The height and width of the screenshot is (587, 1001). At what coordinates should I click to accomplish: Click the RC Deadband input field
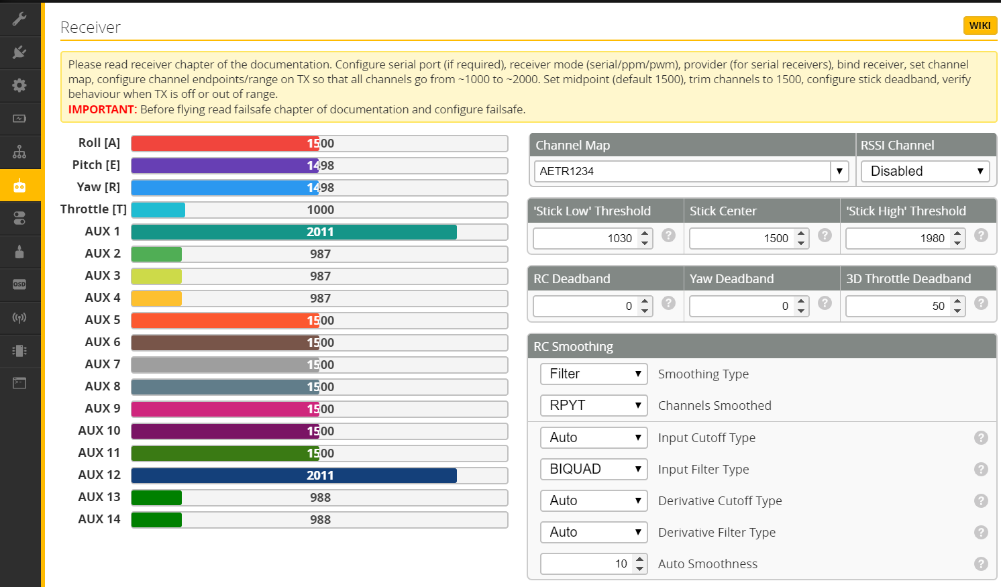point(584,306)
